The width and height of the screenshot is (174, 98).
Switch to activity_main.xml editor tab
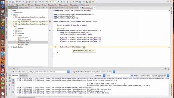pos(57,8)
